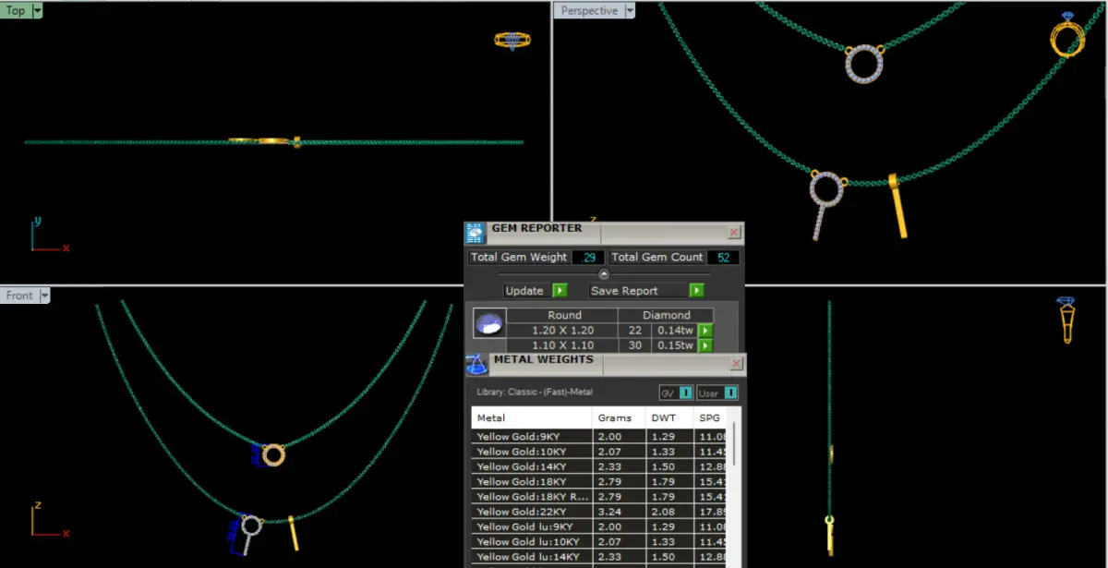Click green arrow beside Save Report
Viewport: 1108px width, 568px height.
tap(696, 290)
